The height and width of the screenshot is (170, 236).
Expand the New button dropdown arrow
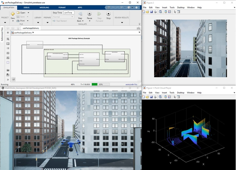pos(13,21)
